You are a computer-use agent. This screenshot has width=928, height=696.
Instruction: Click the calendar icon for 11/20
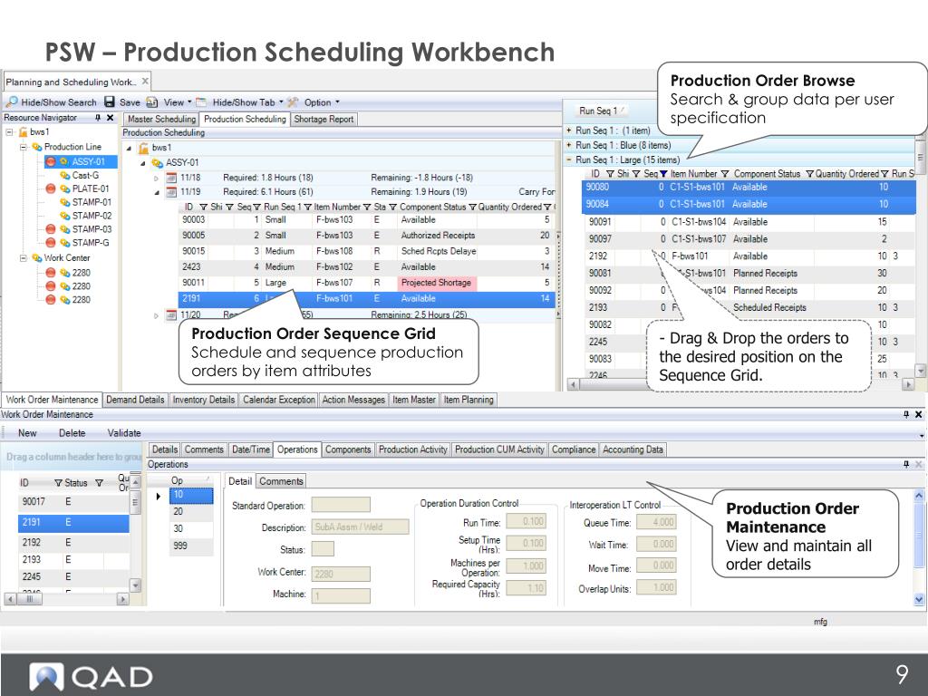pyautogui.click(x=171, y=314)
